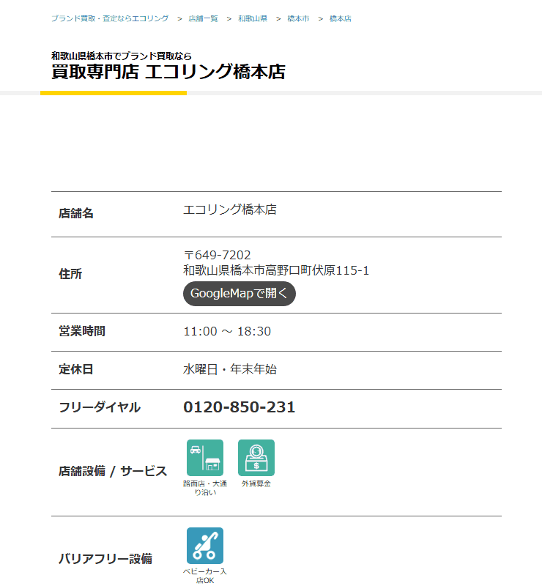542x586 pixels.
Task: Open GoogleMapで開く button
Action: (240, 294)
